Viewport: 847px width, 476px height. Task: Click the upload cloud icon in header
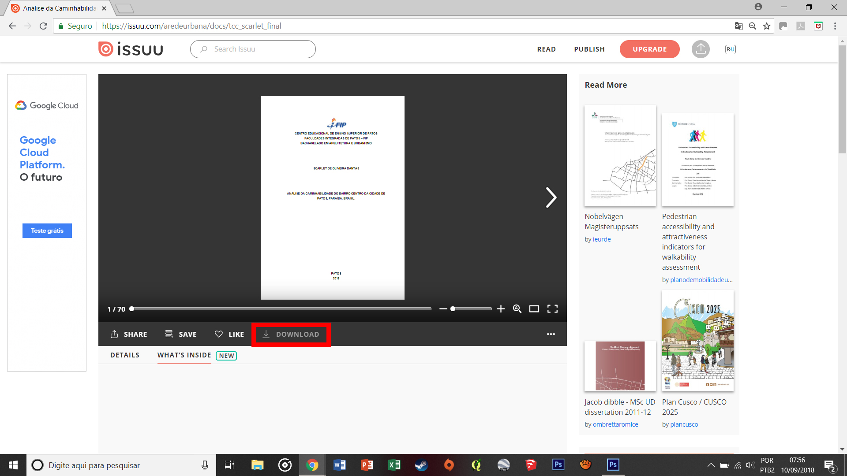pos(701,49)
